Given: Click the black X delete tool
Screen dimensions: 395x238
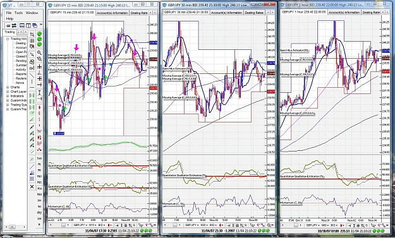Looking at the screenshot, I should (x=32, y=187).
